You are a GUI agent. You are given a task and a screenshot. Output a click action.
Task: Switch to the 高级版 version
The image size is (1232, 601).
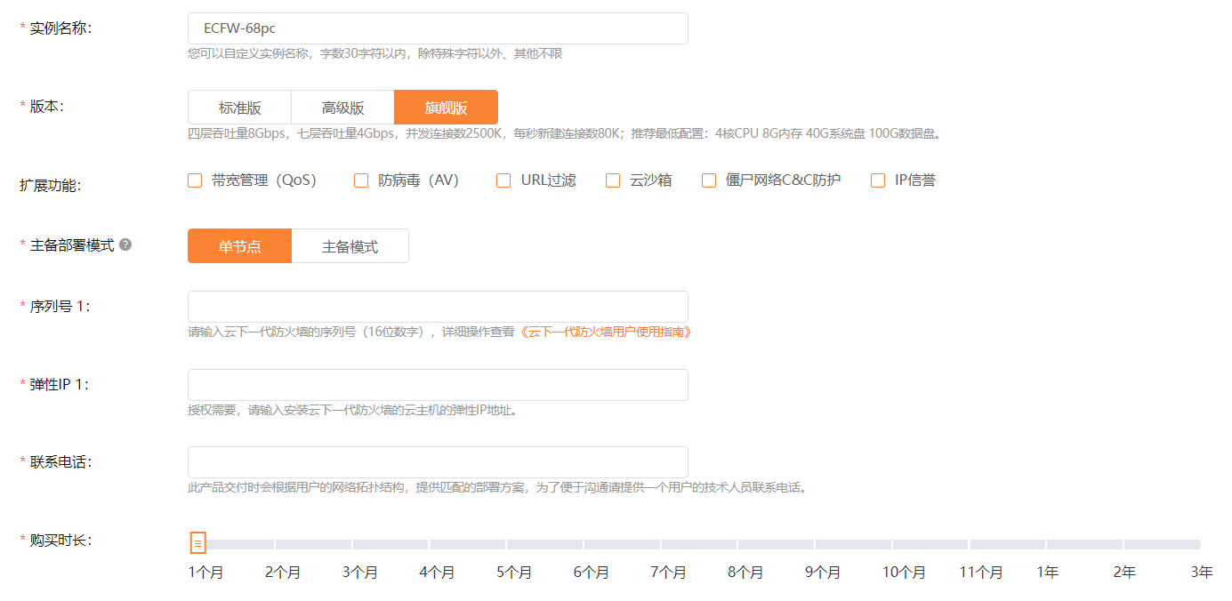342,108
